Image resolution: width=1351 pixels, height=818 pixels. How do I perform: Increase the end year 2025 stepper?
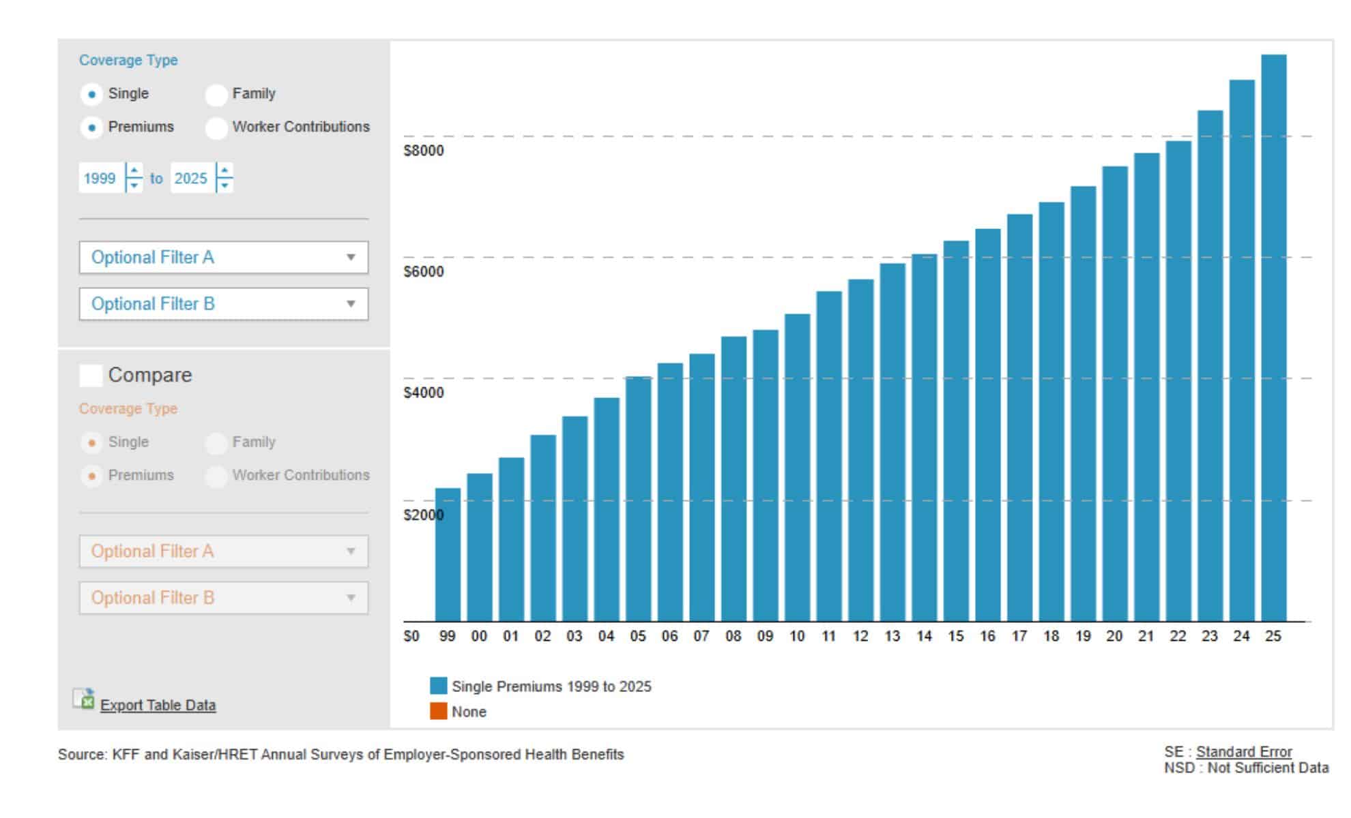pos(224,170)
